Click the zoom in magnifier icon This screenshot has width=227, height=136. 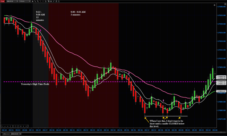[x=38, y=1]
